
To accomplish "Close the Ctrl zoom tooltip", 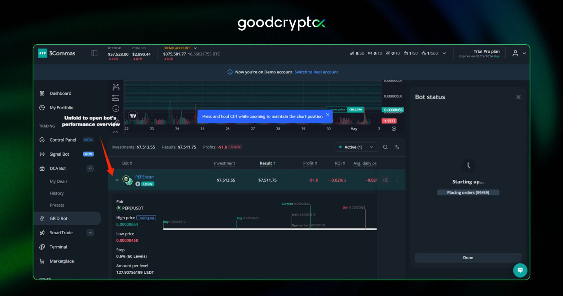I will click(x=328, y=115).
